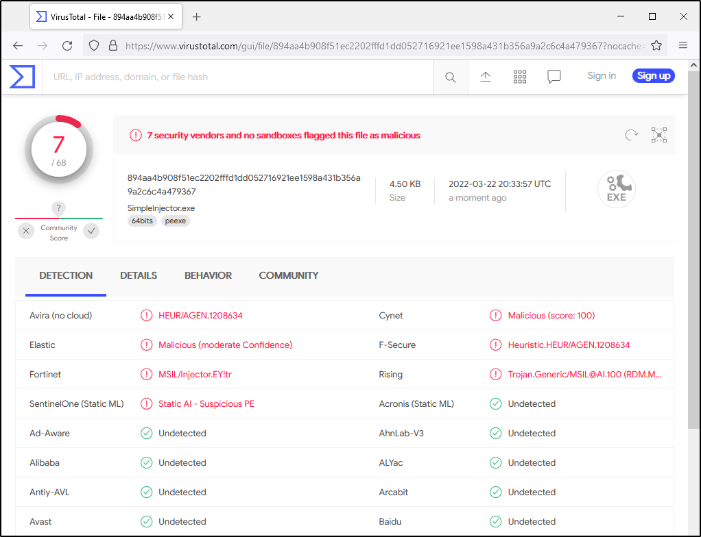Click the VirusTotal sigma logo
Image resolution: width=701 pixels, height=537 pixels.
click(22, 77)
